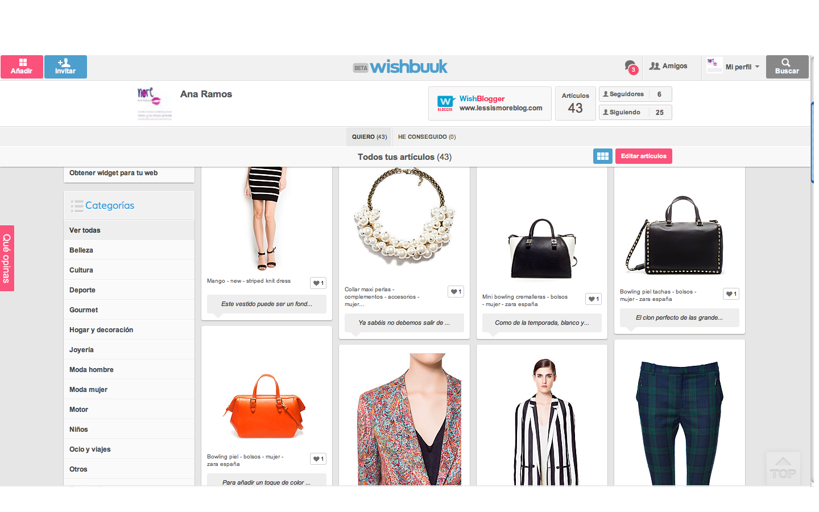Select the QUIERO (43) tab
The height and width of the screenshot is (512, 819).
[x=369, y=137]
